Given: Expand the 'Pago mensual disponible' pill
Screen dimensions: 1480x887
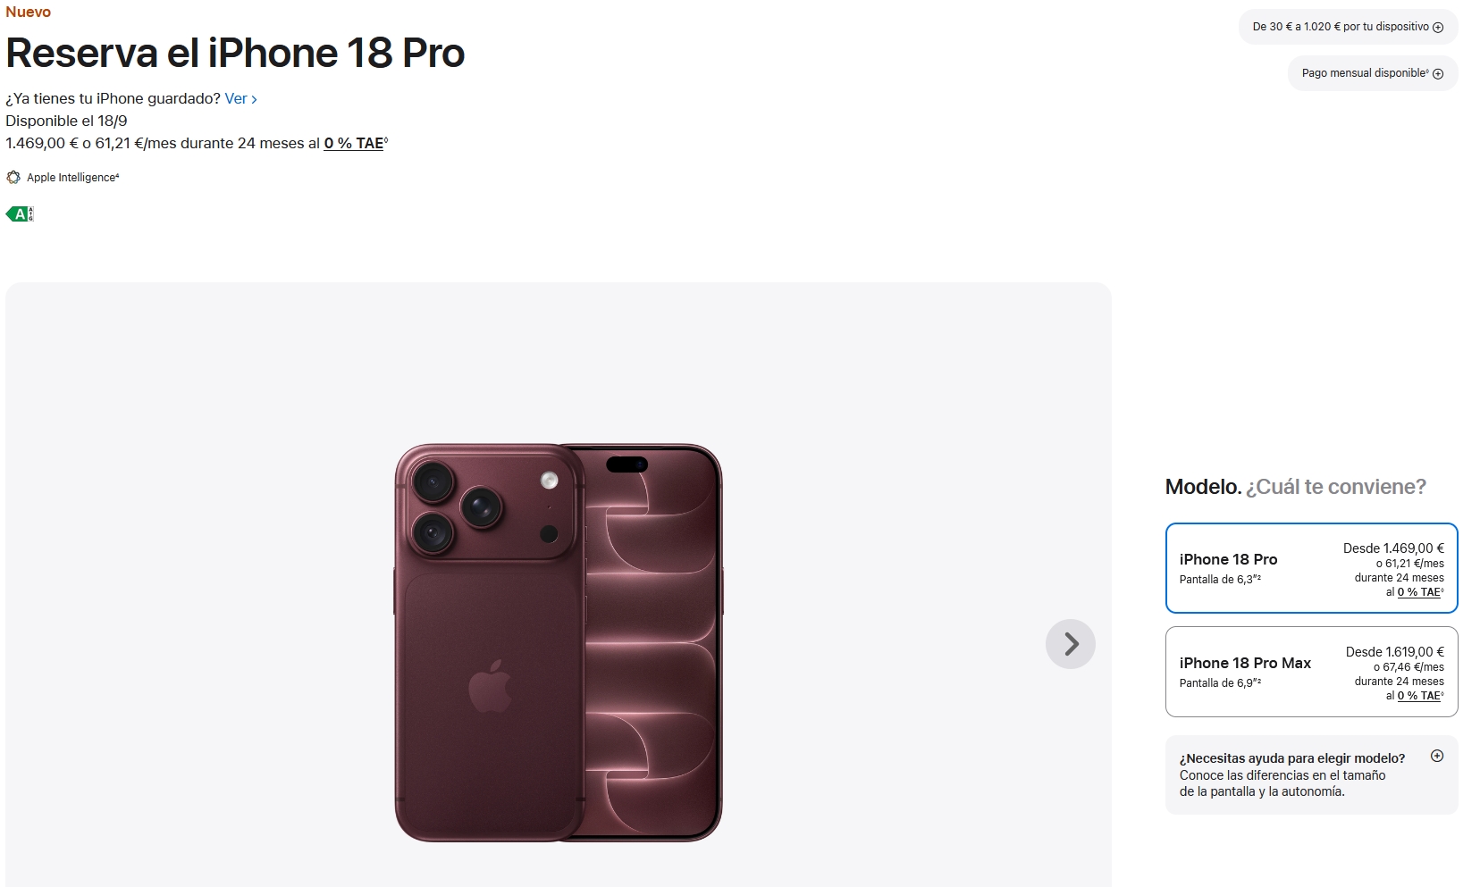Looking at the screenshot, I should [1372, 73].
